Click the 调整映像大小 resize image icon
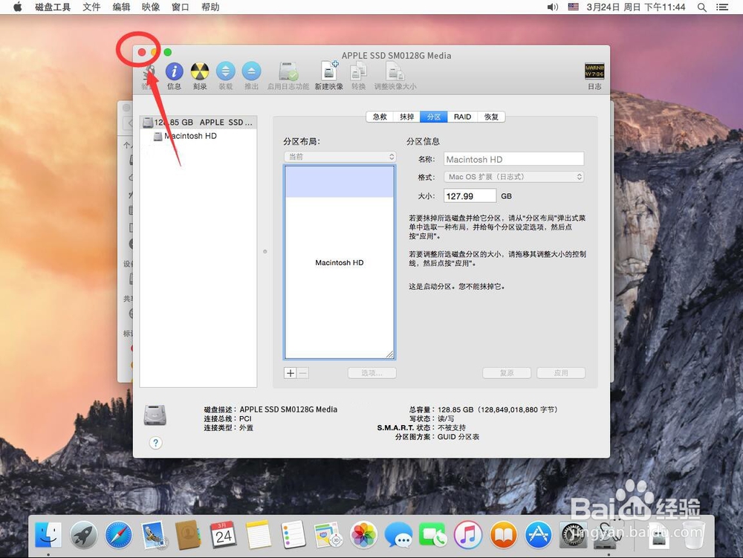This screenshot has height=558, width=743. point(395,72)
